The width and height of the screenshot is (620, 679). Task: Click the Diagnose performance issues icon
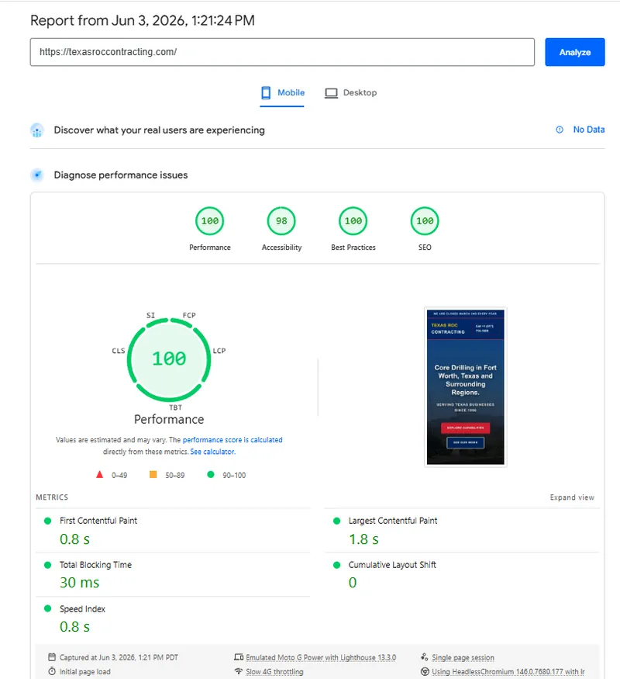(x=37, y=175)
